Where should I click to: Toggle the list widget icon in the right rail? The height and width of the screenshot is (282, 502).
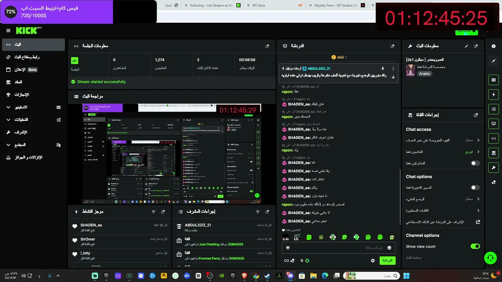(493, 109)
